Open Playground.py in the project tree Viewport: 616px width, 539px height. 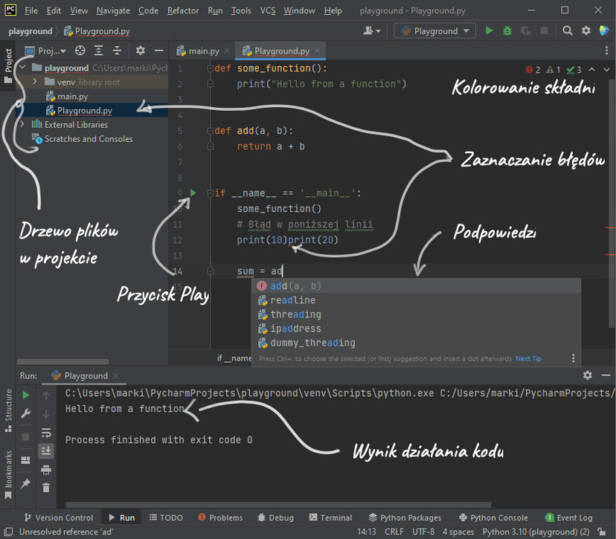(84, 111)
